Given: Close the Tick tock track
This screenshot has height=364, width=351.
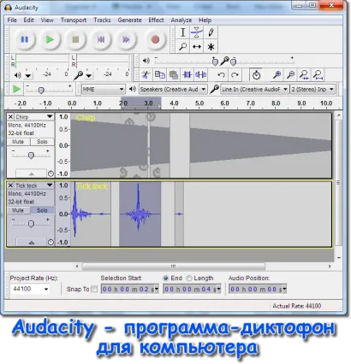Looking at the screenshot, I should (10, 185).
